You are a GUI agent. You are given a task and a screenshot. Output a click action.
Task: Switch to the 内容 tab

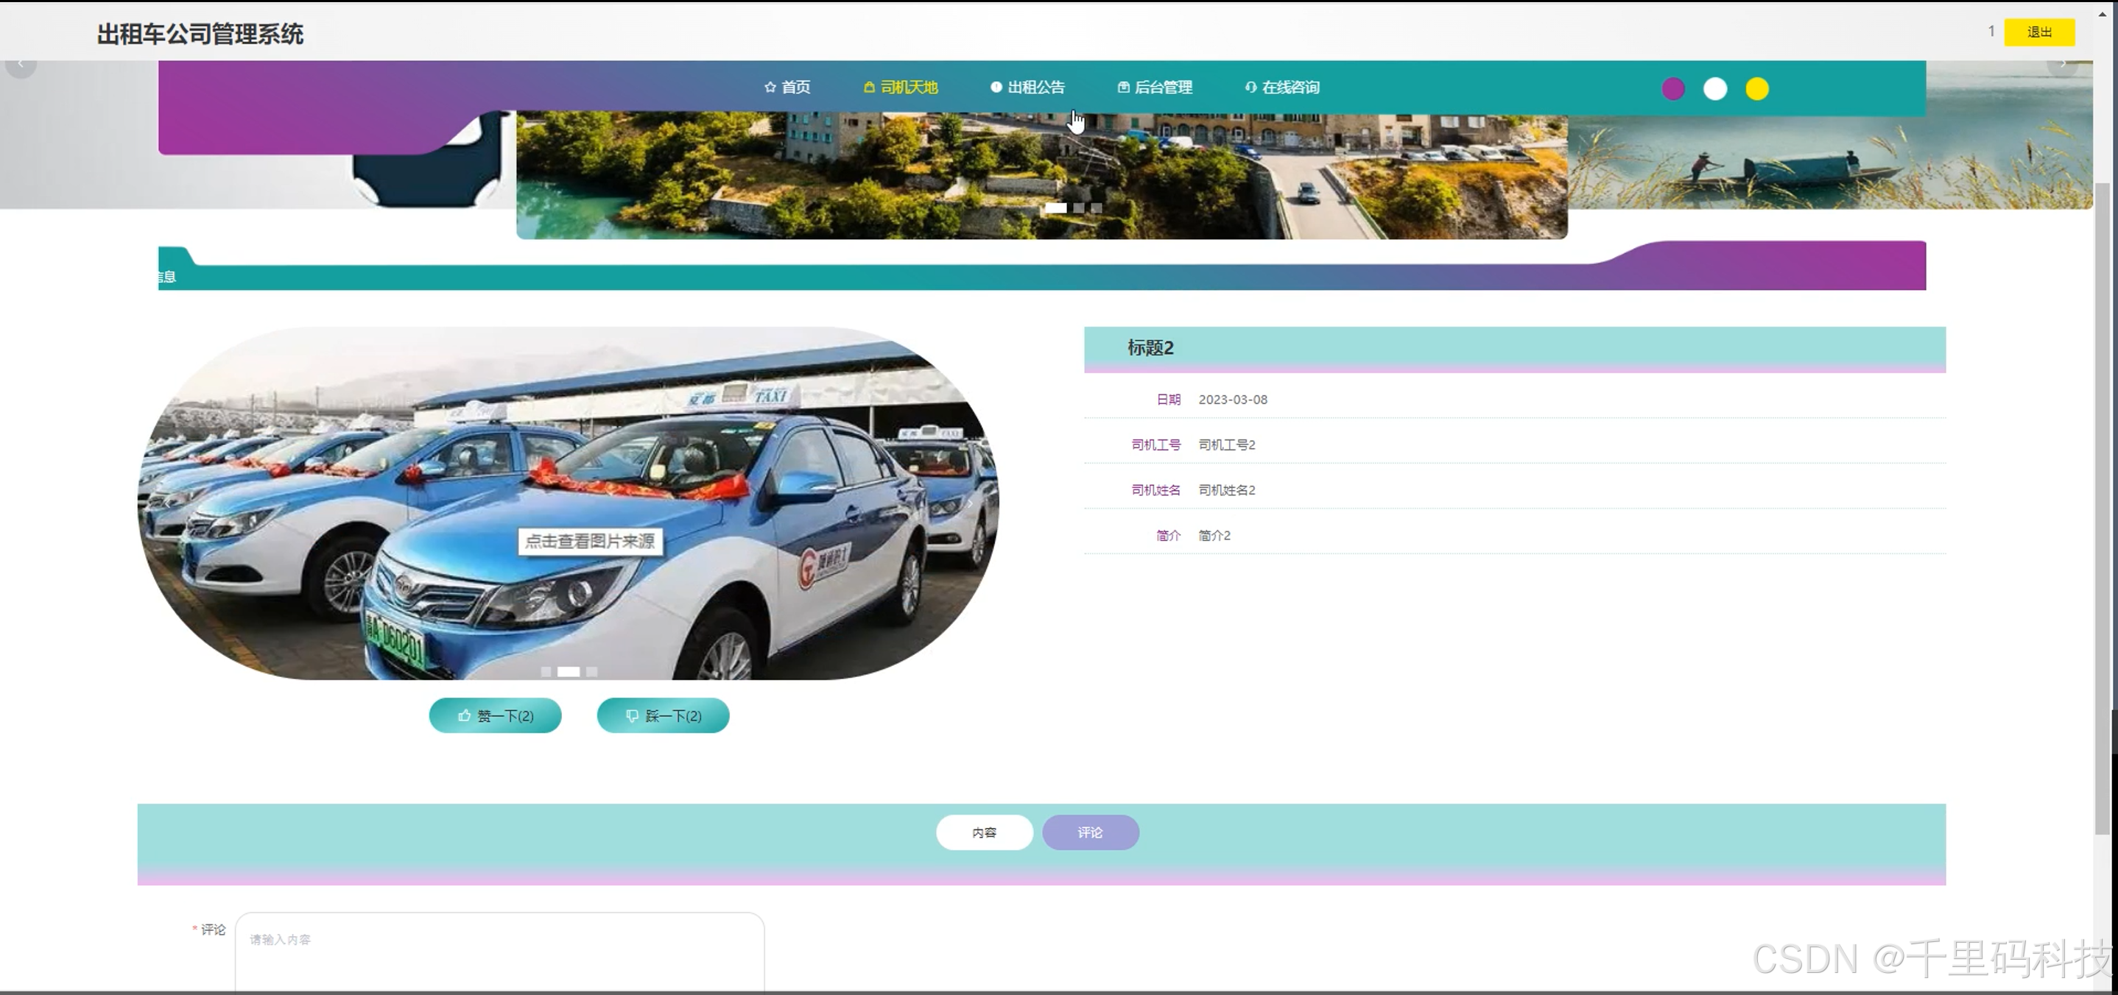click(983, 832)
